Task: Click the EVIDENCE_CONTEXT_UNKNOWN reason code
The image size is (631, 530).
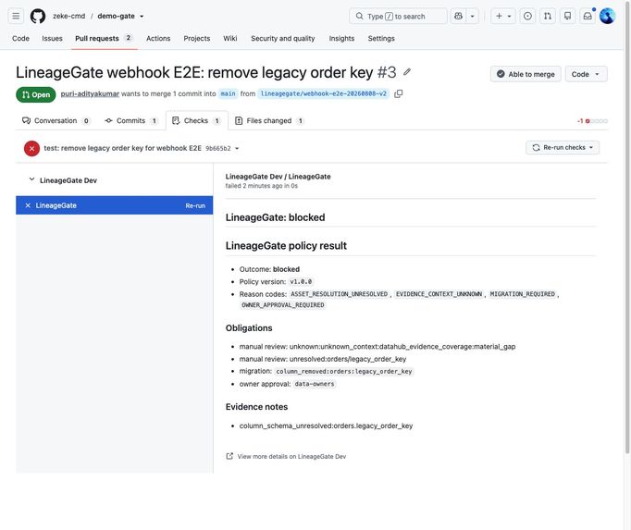Action: pyautogui.click(x=439, y=294)
